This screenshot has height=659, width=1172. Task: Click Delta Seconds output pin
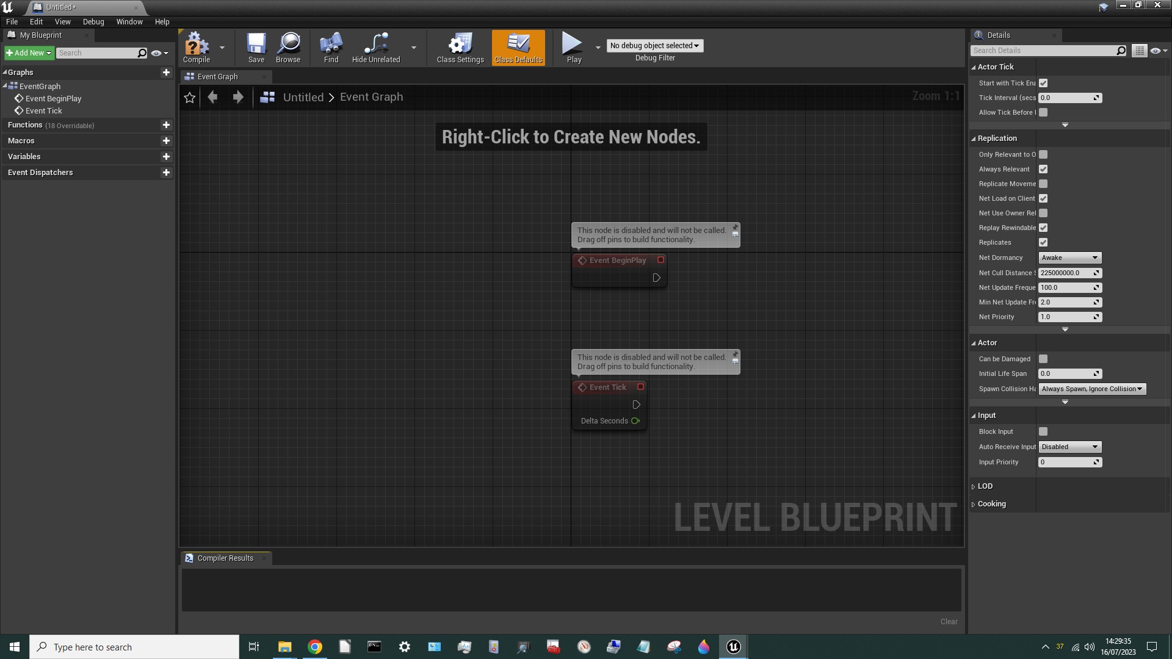point(635,420)
